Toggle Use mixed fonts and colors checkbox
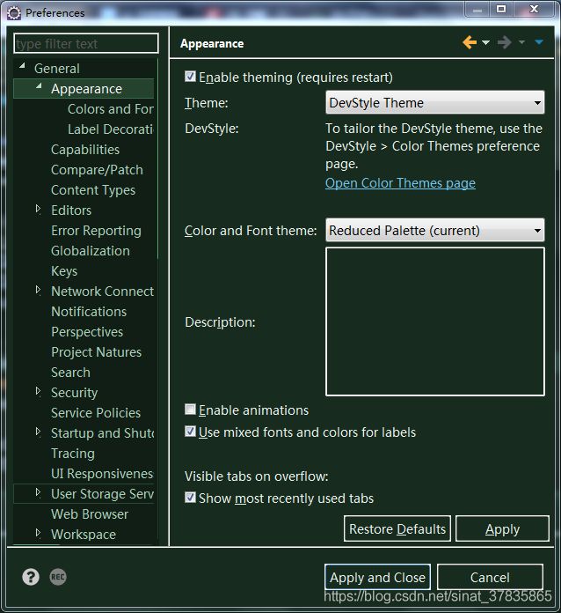Image resolution: width=561 pixels, height=613 pixels. point(190,432)
